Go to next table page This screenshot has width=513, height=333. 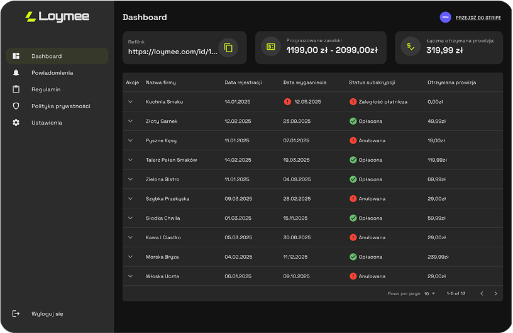(x=495, y=293)
